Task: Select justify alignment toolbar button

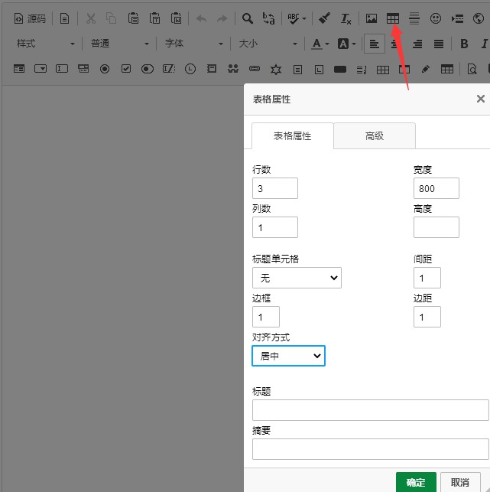Action: tap(439, 44)
